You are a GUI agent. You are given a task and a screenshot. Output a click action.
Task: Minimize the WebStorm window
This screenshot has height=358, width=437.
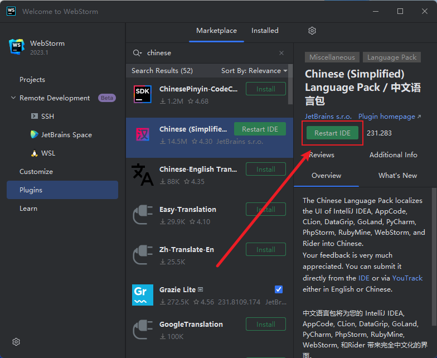[x=376, y=11]
